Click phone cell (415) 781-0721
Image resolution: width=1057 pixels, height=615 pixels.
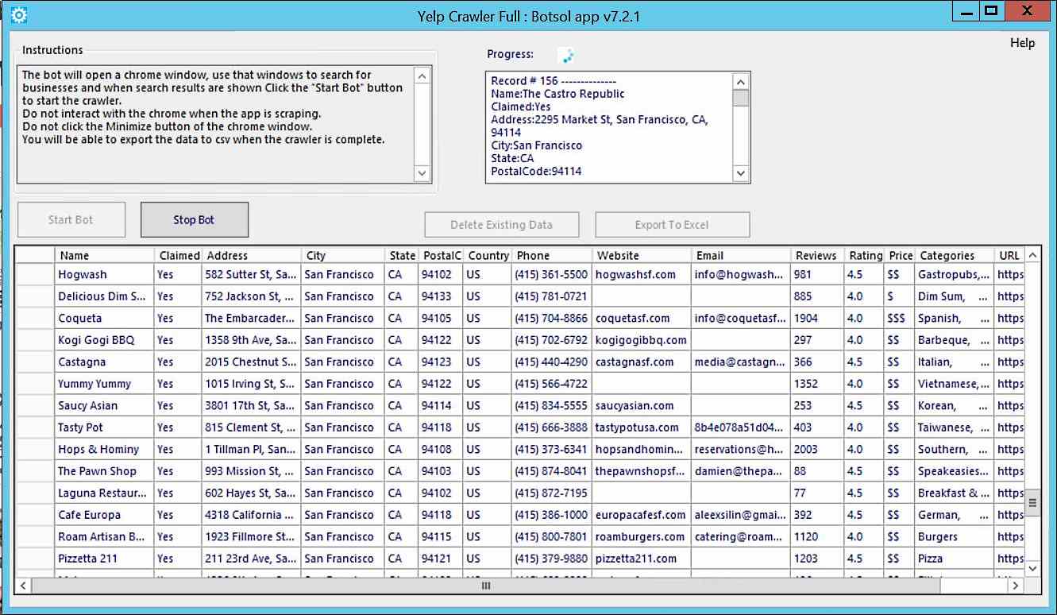pos(552,296)
